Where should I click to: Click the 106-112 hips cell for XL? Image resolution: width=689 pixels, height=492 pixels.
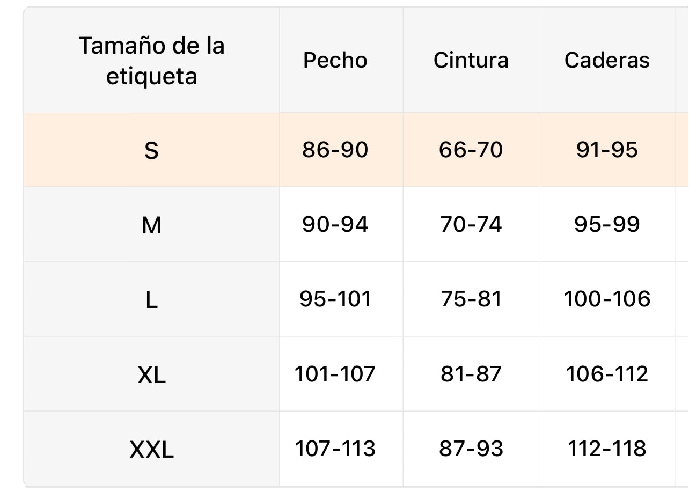coord(607,374)
